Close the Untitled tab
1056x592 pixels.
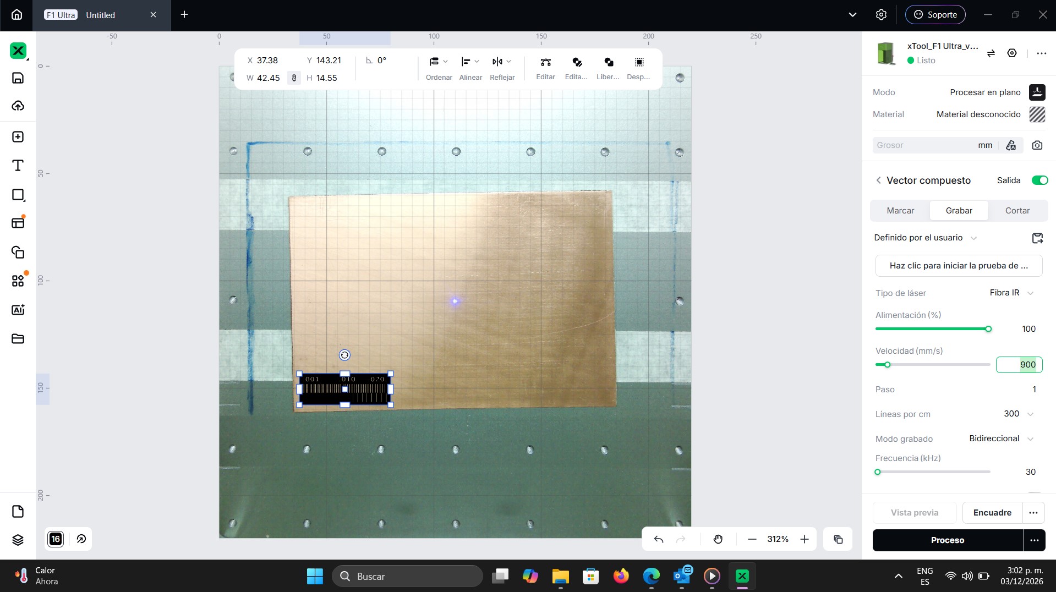(154, 15)
